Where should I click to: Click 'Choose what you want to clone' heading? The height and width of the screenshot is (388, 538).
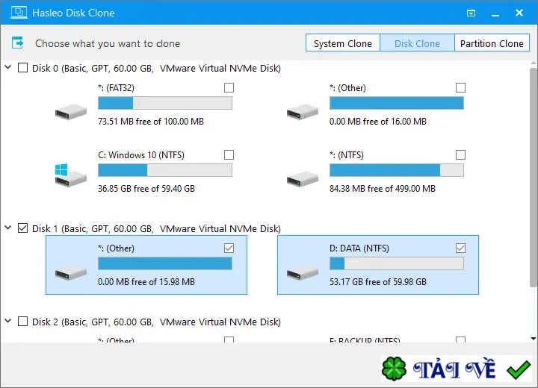pyautogui.click(x=108, y=43)
